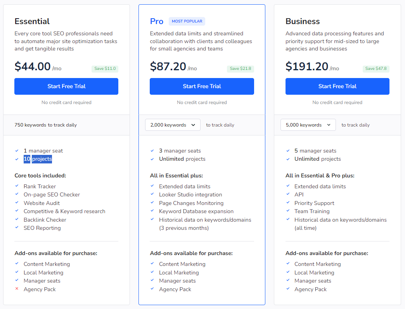Start Free Trial for Pro plan
Image resolution: width=405 pixels, height=309 pixels.
(x=202, y=86)
